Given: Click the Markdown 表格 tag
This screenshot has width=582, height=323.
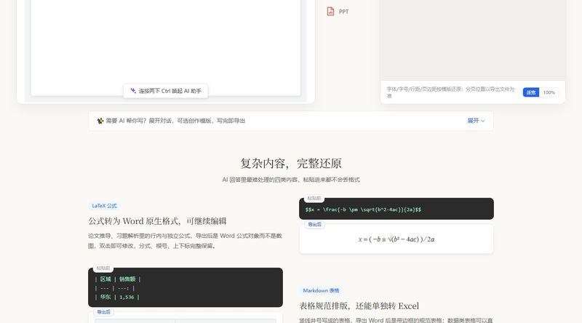Looking at the screenshot, I should pyautogui.click(x=321, y=290).
